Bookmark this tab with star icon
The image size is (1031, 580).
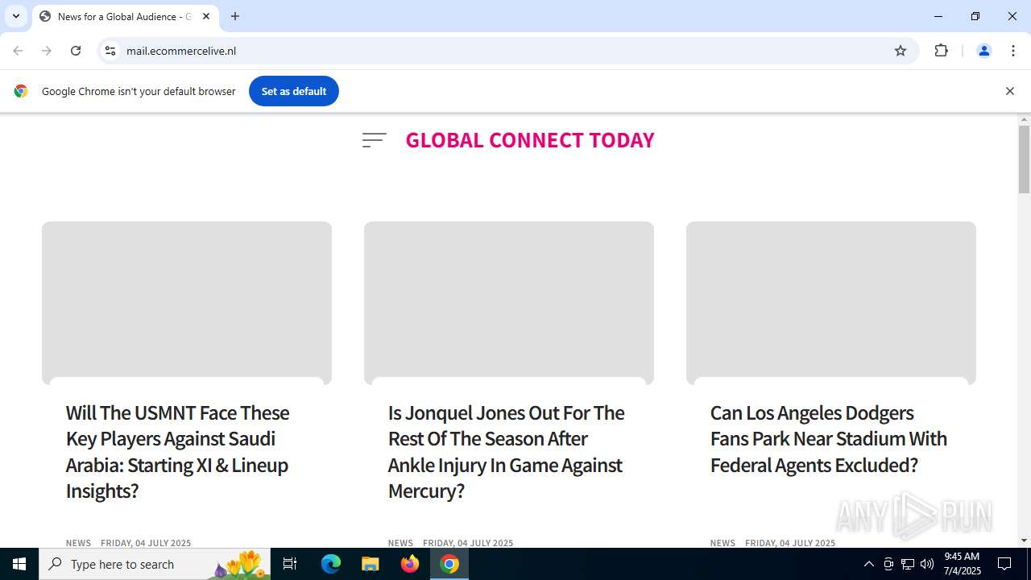click(901, 51)
